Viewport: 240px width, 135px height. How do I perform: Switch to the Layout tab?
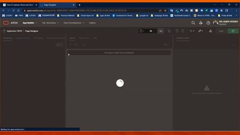click(x=72, y=38)
